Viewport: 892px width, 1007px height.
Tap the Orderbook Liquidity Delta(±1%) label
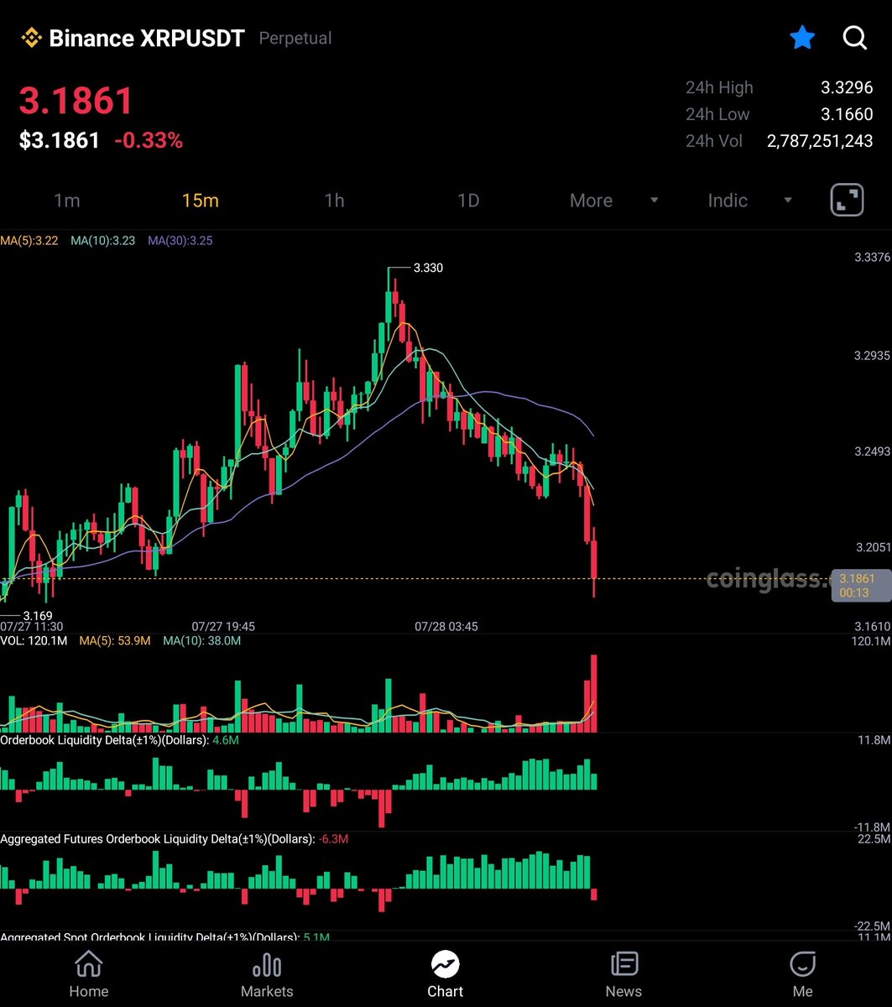click(x=104, y=741)
